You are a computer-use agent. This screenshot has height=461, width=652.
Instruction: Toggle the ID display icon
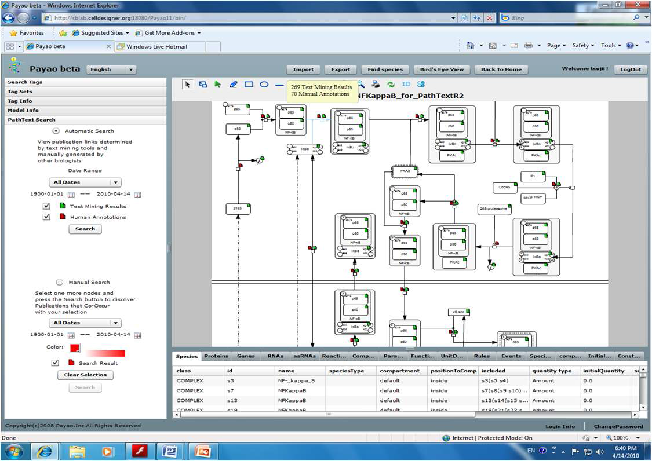coord(406,84)
